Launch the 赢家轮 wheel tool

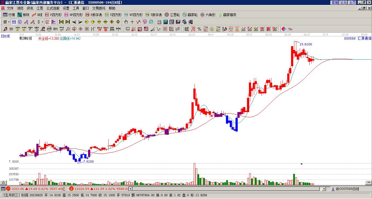point(190,15)
